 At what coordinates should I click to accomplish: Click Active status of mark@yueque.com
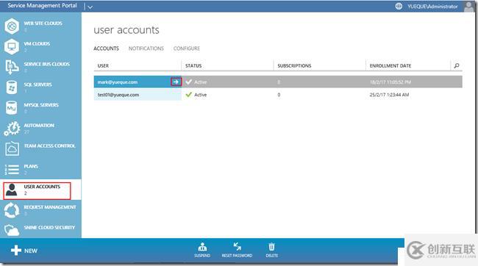click(200, 82)
